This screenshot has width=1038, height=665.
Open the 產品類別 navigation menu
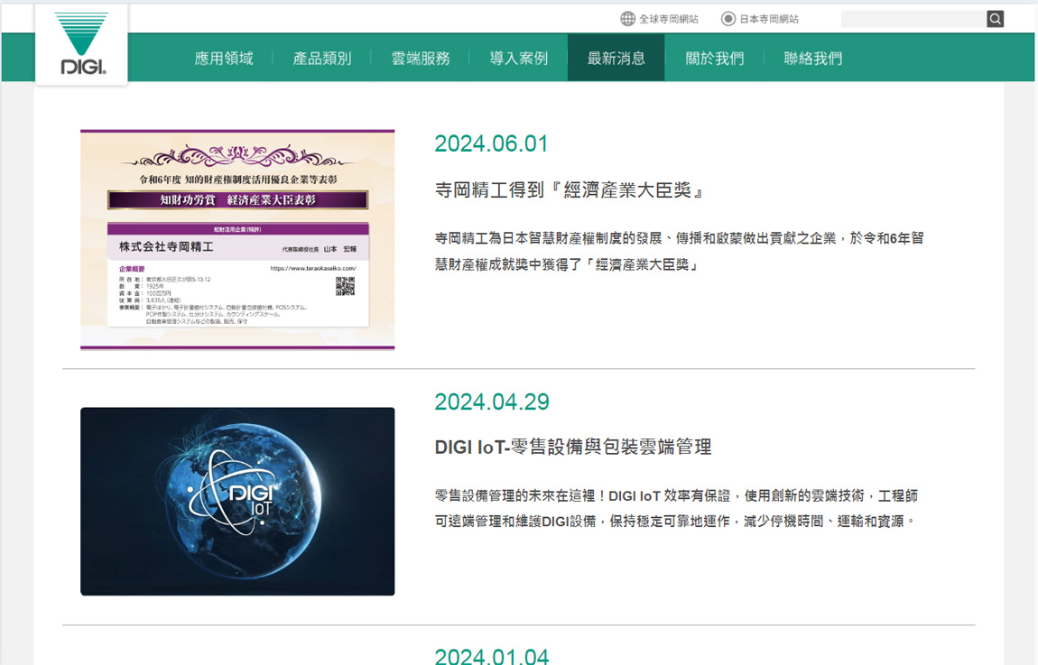[x=322, y=59]
